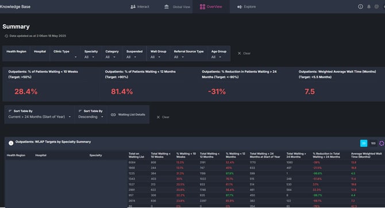The height and width of the screenshot is (208, 385).
Task: Click % Reduction in Total Waiting header
Action: tap(326, 155)
